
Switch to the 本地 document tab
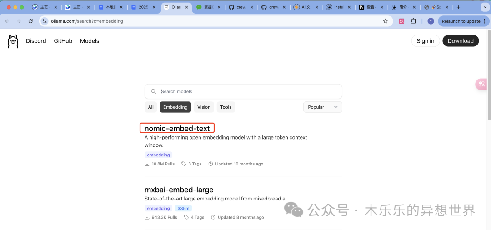[x=110, y=7]
